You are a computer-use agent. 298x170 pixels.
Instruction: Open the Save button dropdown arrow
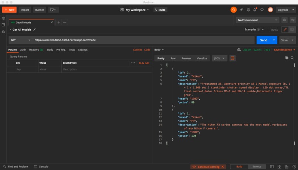[x=292, y=40]
